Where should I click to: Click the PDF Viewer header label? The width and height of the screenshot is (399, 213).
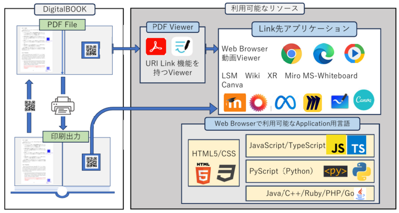click(173, 27)
